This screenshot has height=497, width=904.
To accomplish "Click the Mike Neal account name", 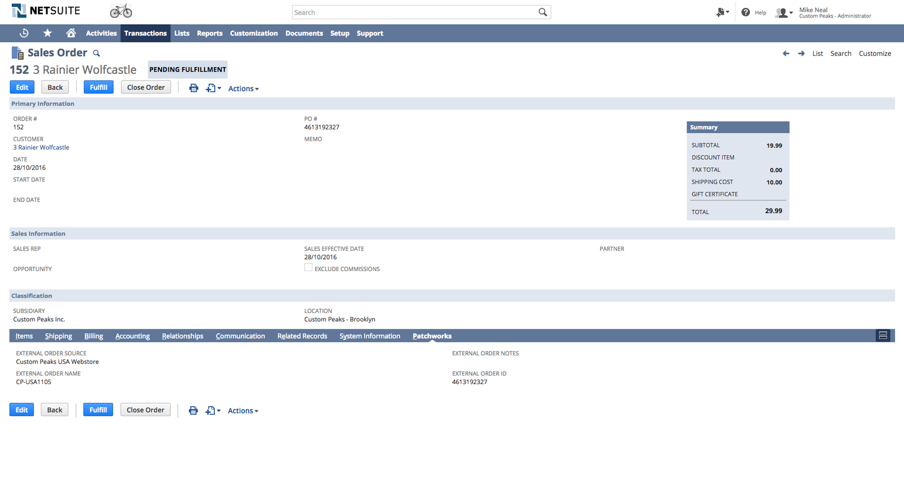I will click(x=813, y=10).
